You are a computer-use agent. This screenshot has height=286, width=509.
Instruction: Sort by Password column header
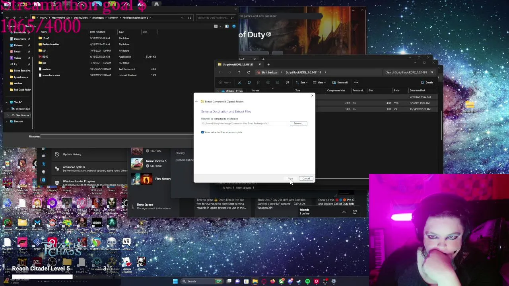(x=358, y=91)
